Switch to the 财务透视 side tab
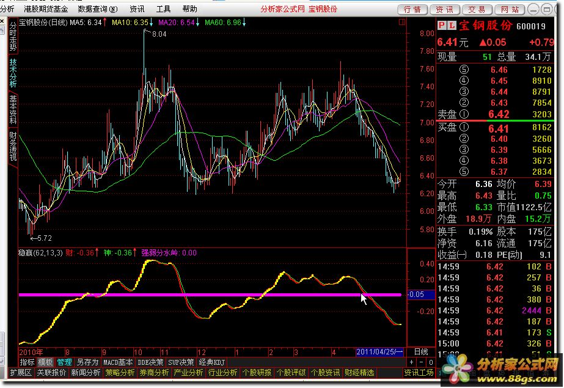Viewport: 564px width, 388px height. (13, 147)
